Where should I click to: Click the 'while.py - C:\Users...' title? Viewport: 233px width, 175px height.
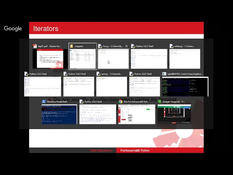(184, 46)
